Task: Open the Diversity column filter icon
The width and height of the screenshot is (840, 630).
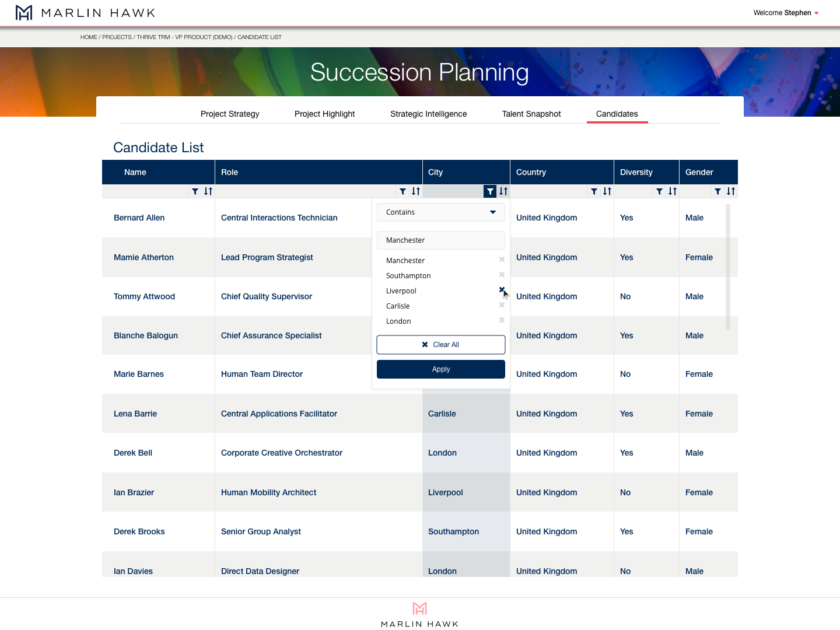Action: click(x=660, y=191)
